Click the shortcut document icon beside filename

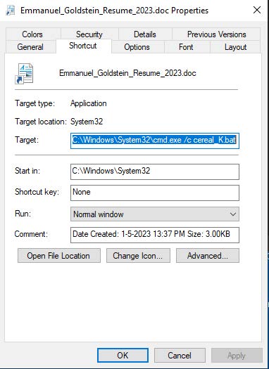(x=24, y=73)
